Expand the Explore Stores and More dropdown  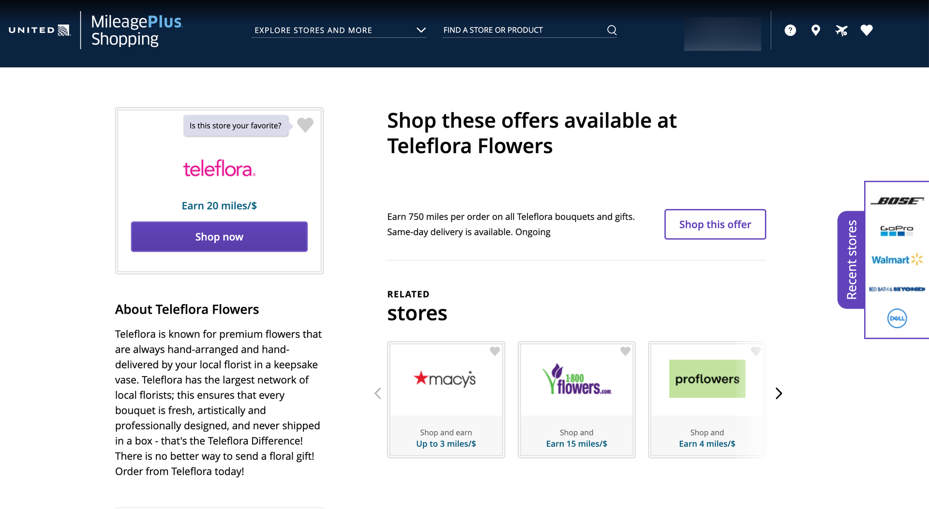click(420, 30)
